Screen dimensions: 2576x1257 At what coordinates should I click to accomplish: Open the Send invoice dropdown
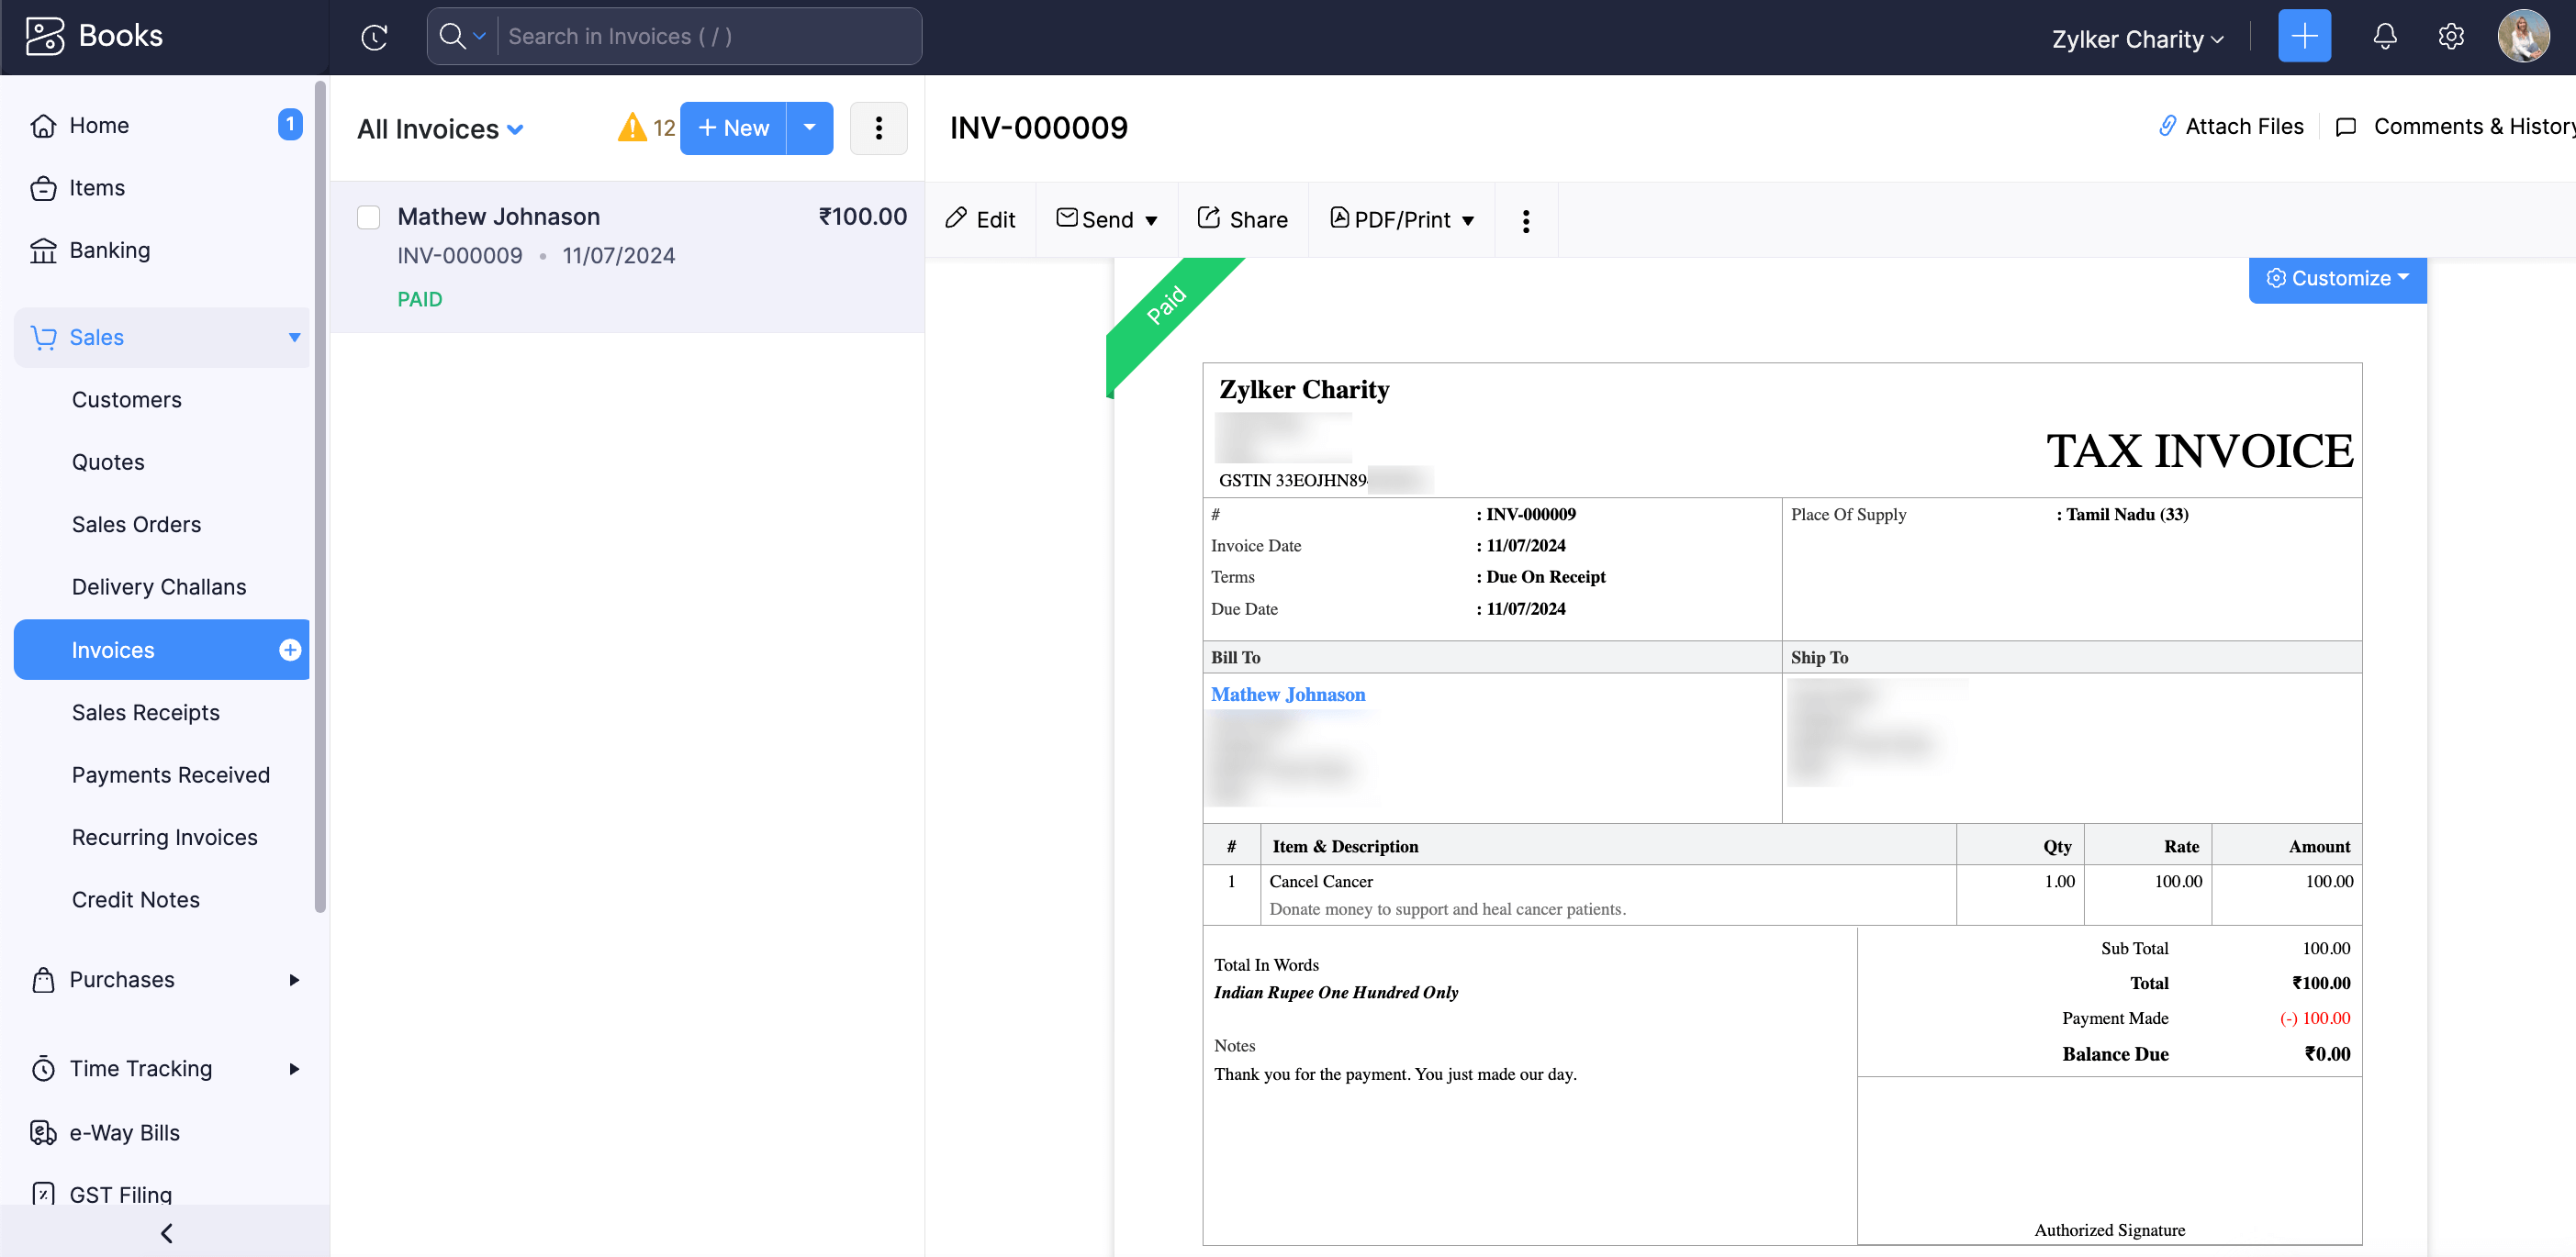click(x=1150, y=220)
